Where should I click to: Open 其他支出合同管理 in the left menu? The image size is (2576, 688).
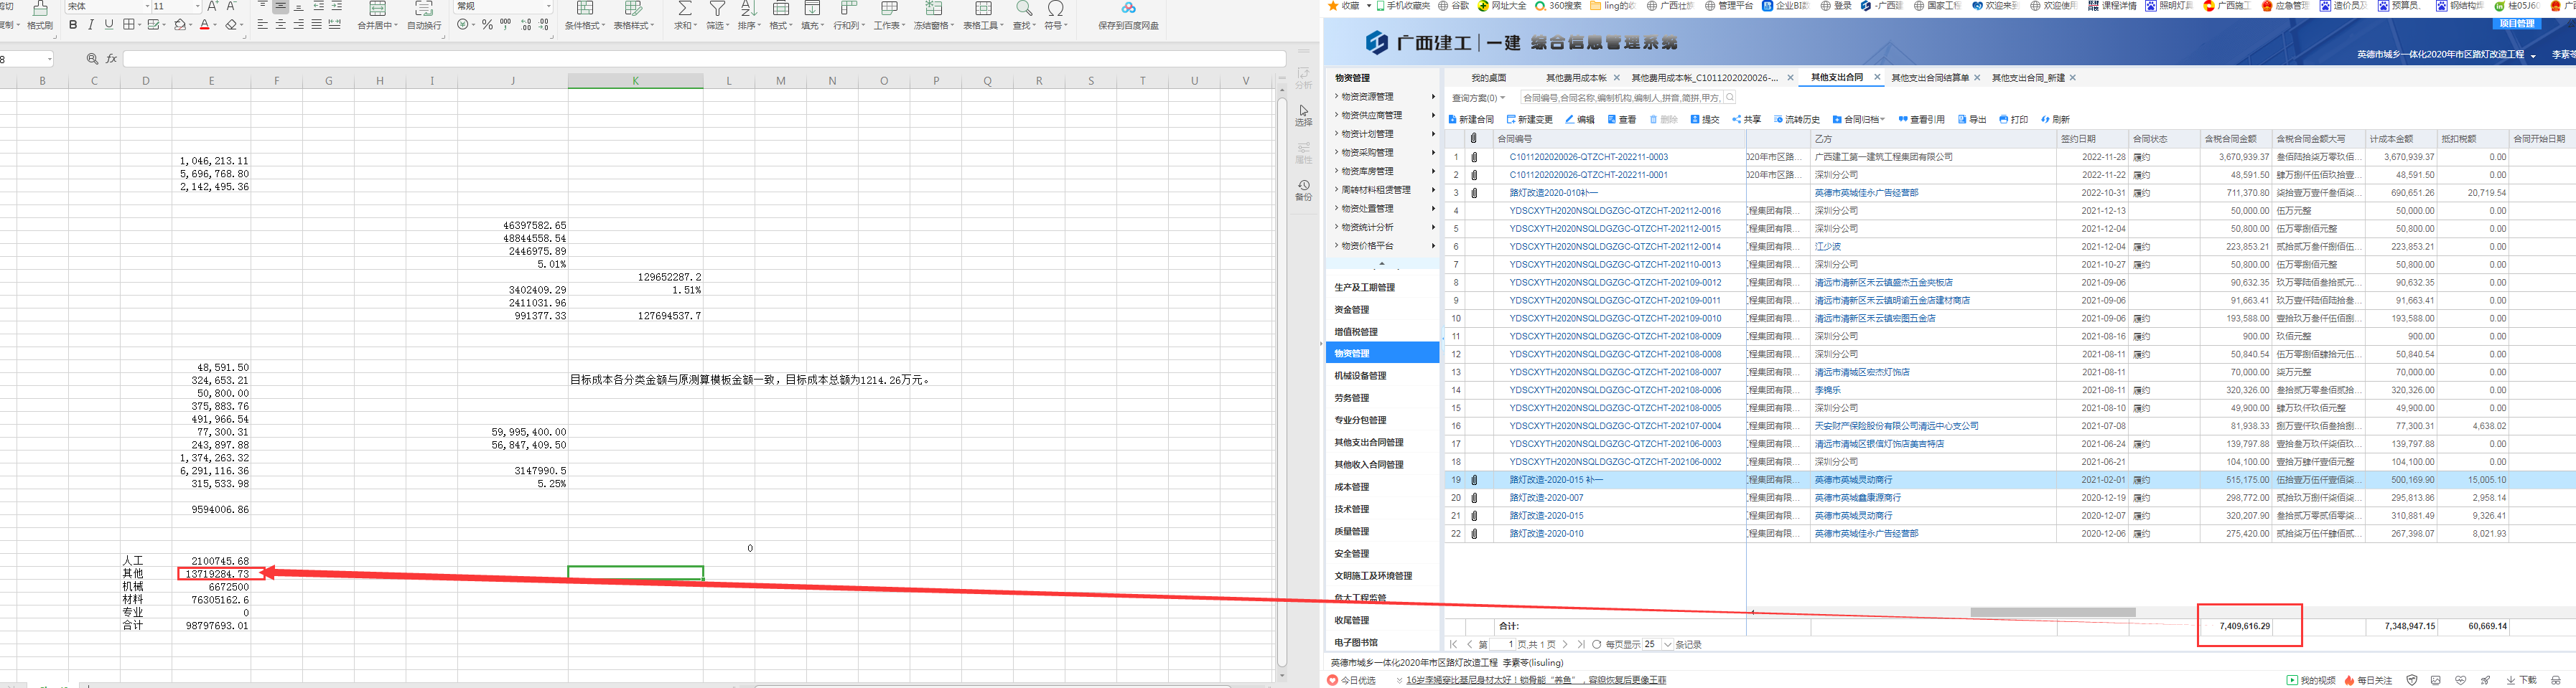1369,443
